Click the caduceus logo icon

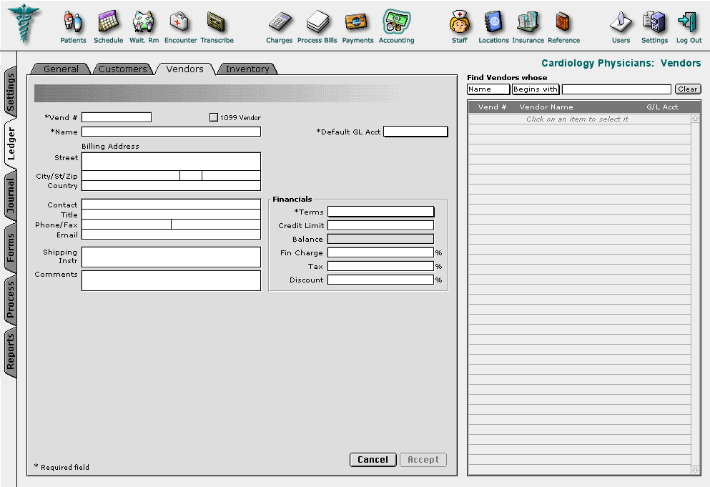24,24
